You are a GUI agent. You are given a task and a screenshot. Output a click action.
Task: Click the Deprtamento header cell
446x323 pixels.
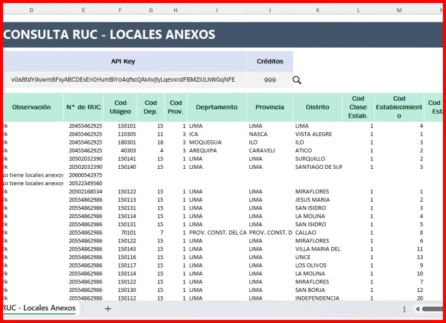pos(217,107)
